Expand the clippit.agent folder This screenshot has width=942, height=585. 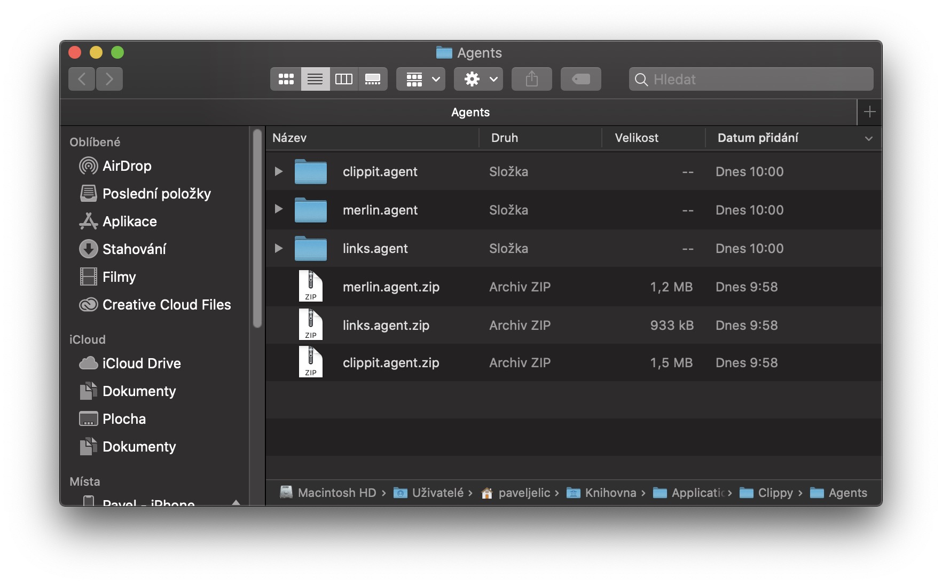click(x=278, y=171)
